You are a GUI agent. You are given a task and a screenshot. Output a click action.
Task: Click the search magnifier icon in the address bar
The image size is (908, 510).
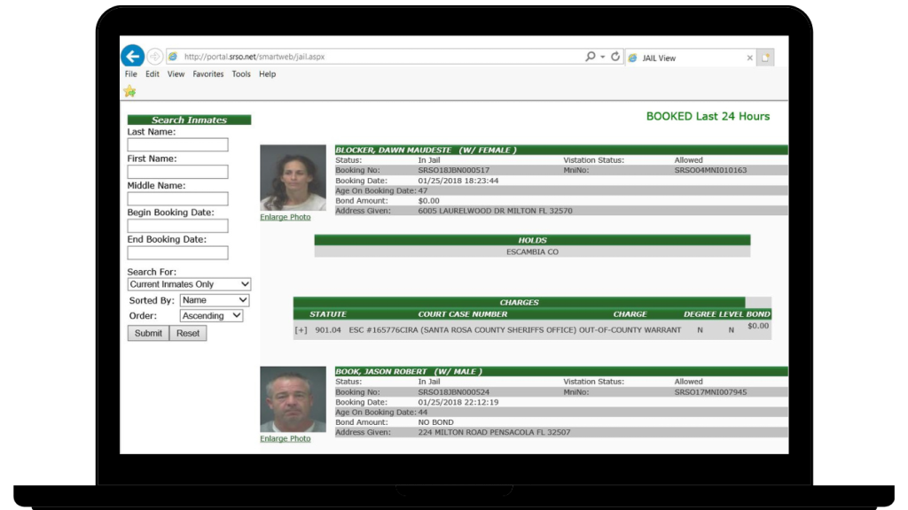(x=589, y=56)
